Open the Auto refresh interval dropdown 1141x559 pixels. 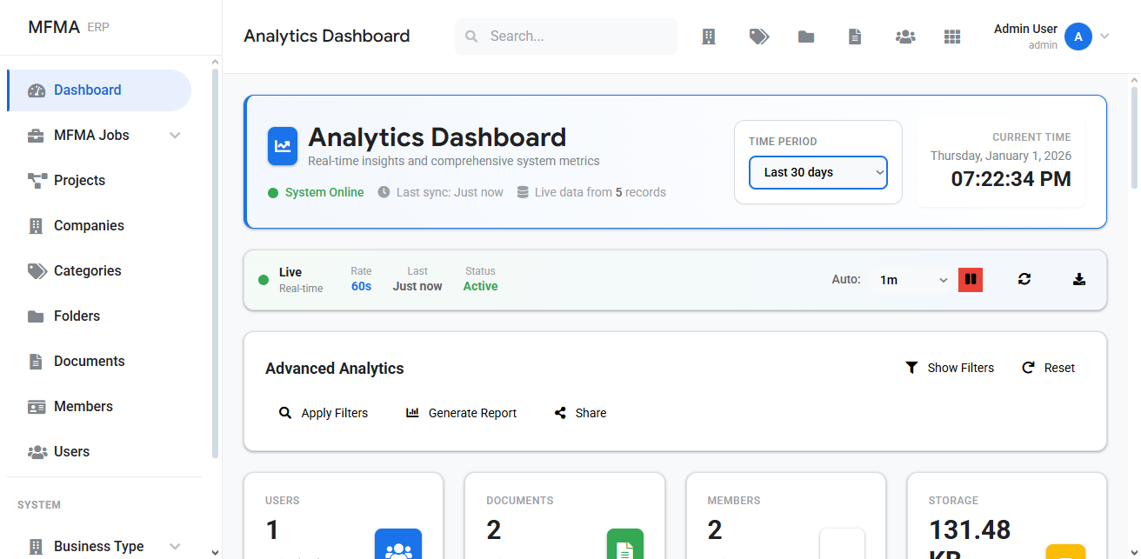pyautogui.click(x=912, y=280)
